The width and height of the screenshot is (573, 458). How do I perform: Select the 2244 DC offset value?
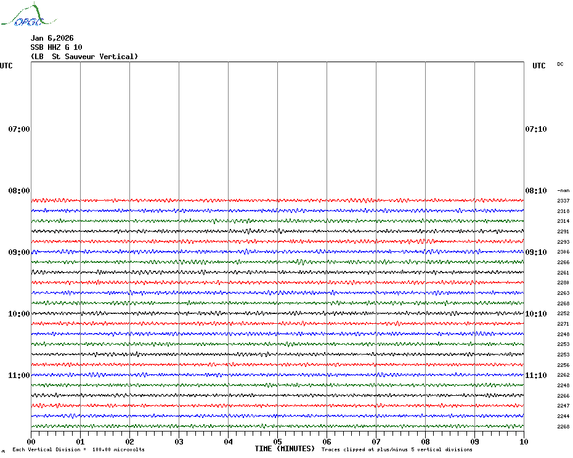[563, 416]
